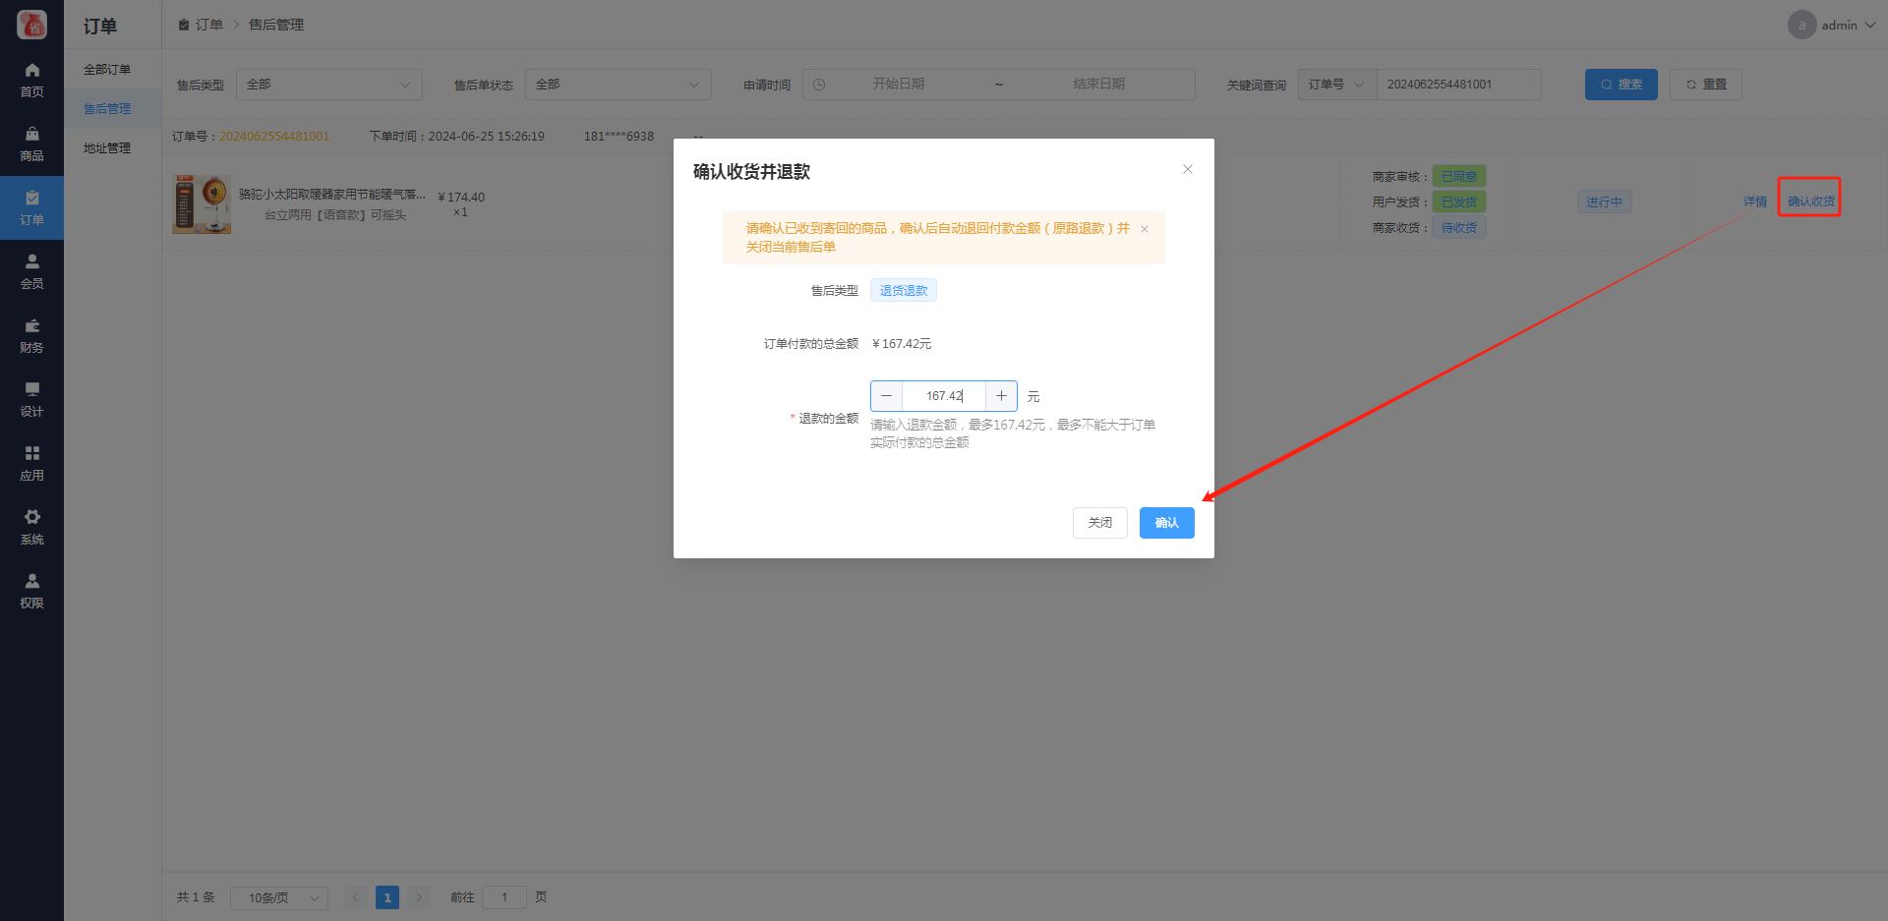Increase refund amount with plus button
The width and height of the screenshot is (1888, 921).
[1001, 396]
